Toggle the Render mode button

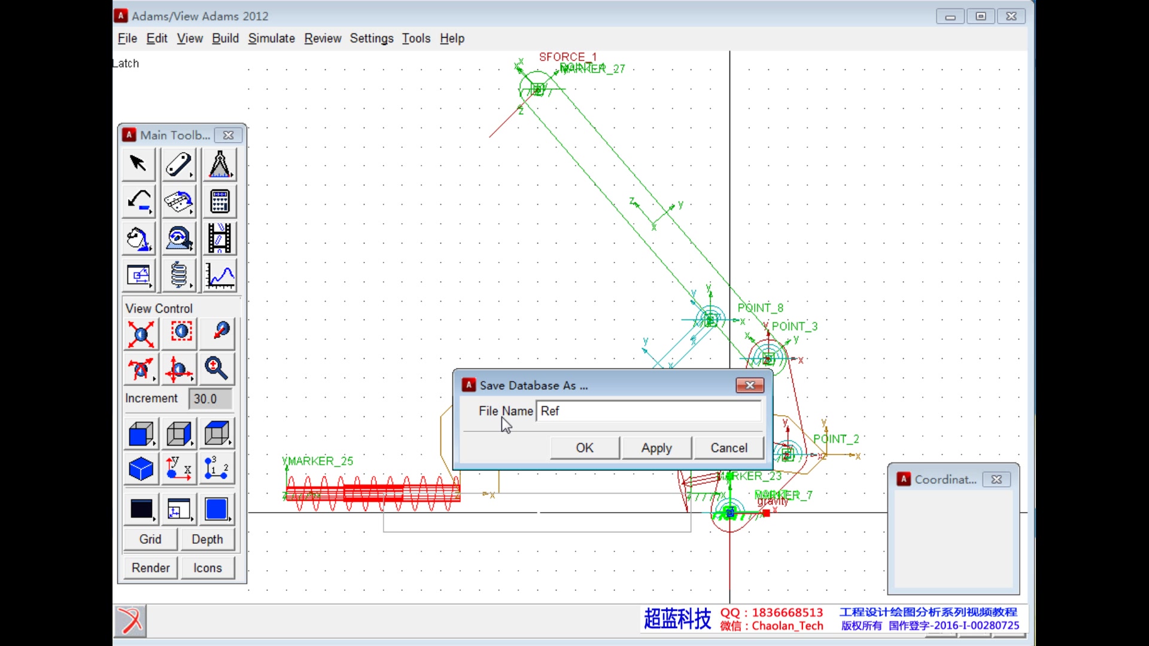pyautogui.click(x=150, y=568)
